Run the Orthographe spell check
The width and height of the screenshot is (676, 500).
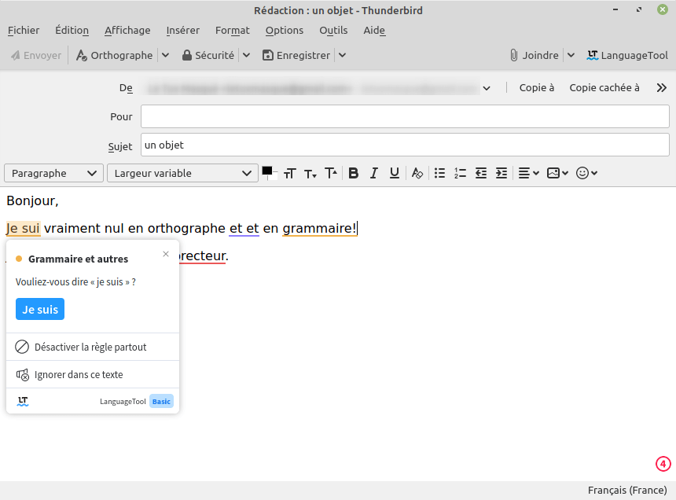[x=114, y=55]
